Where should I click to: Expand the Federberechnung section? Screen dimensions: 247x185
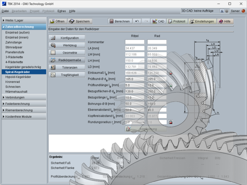(23, 104)
